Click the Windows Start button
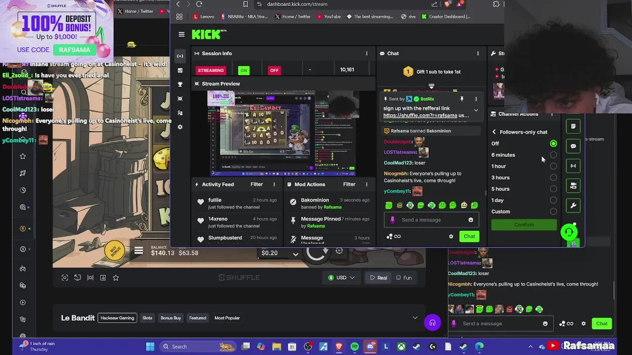 tap(150, 347)
